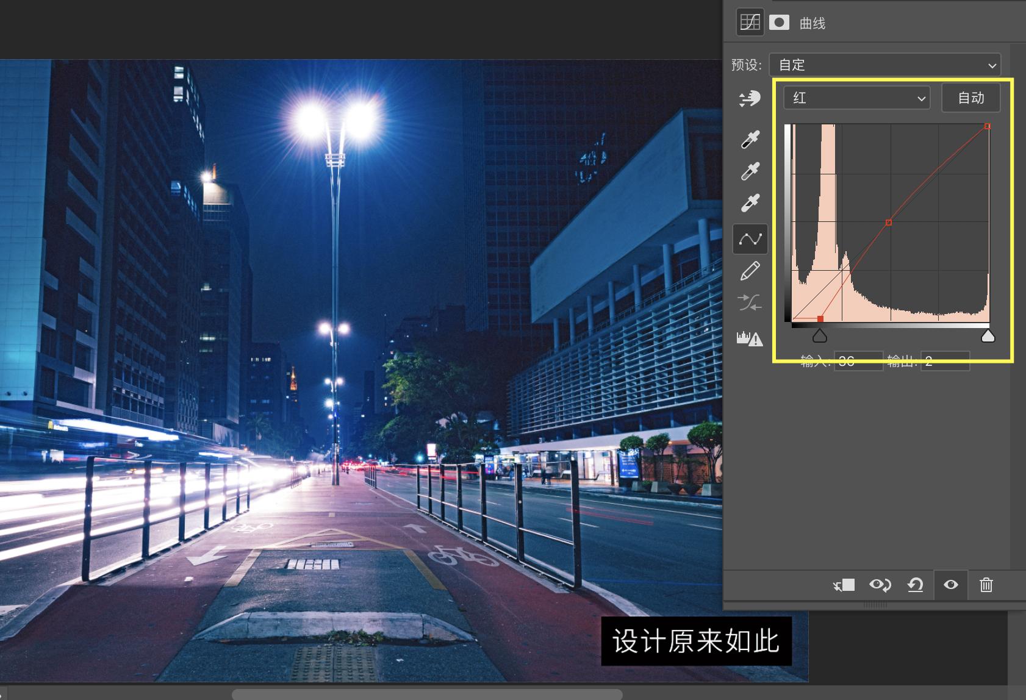Select the curves grid tab icon beside 曲线
Screen dimensions: 1026x700
point(750,22)
